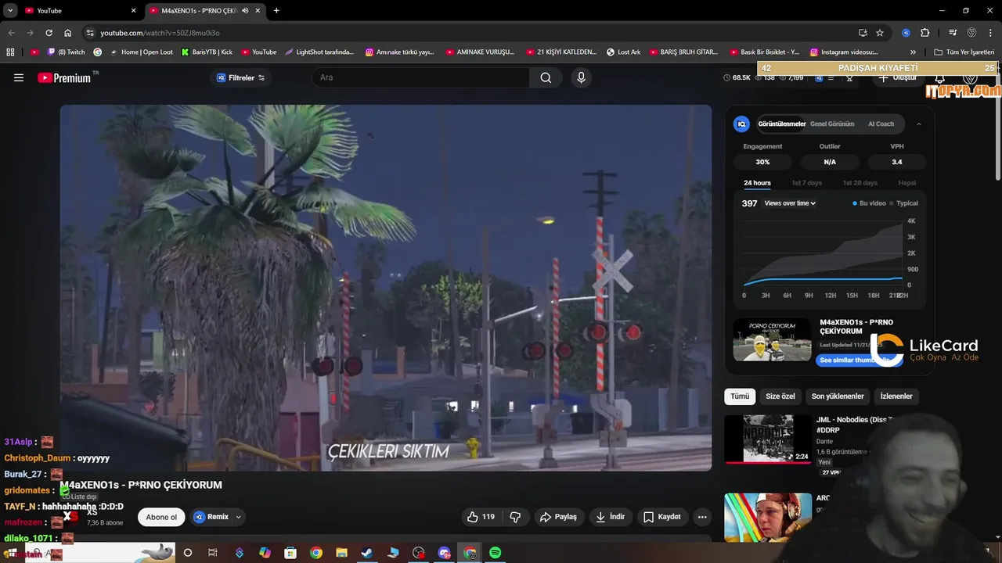Click the address bar URL
The width and height of the screenshot is (1002, 563).
point(160,33)
